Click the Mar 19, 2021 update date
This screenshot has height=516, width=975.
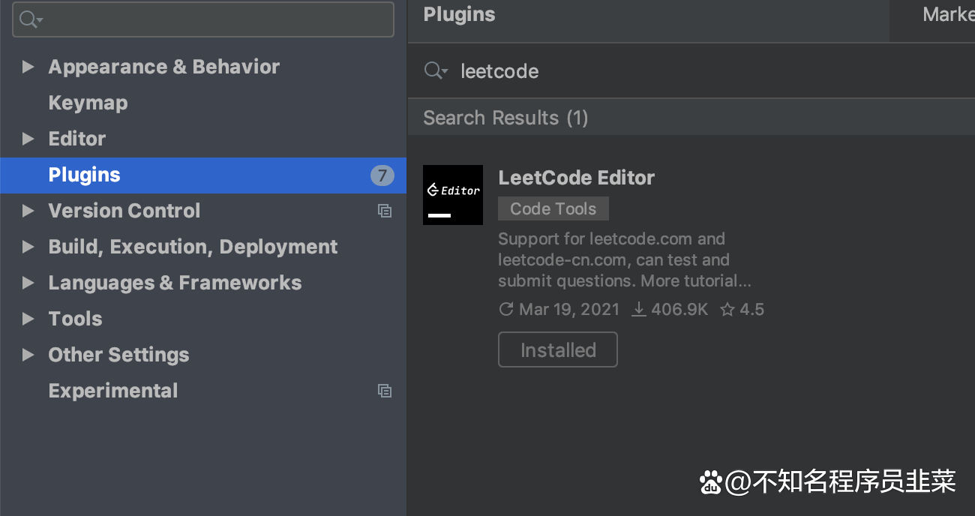(569, 309)
